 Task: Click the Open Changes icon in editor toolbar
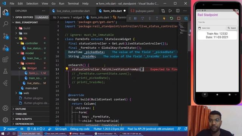163,11
